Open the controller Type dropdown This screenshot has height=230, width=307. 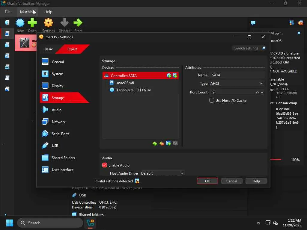pos(237,84)
